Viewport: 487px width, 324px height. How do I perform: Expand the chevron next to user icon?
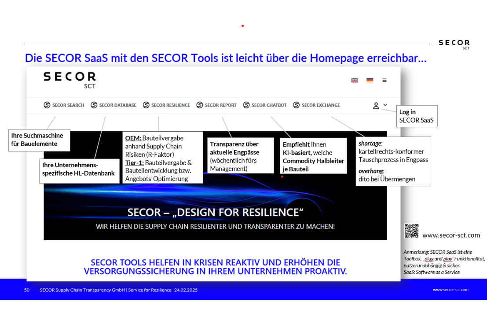385,105
